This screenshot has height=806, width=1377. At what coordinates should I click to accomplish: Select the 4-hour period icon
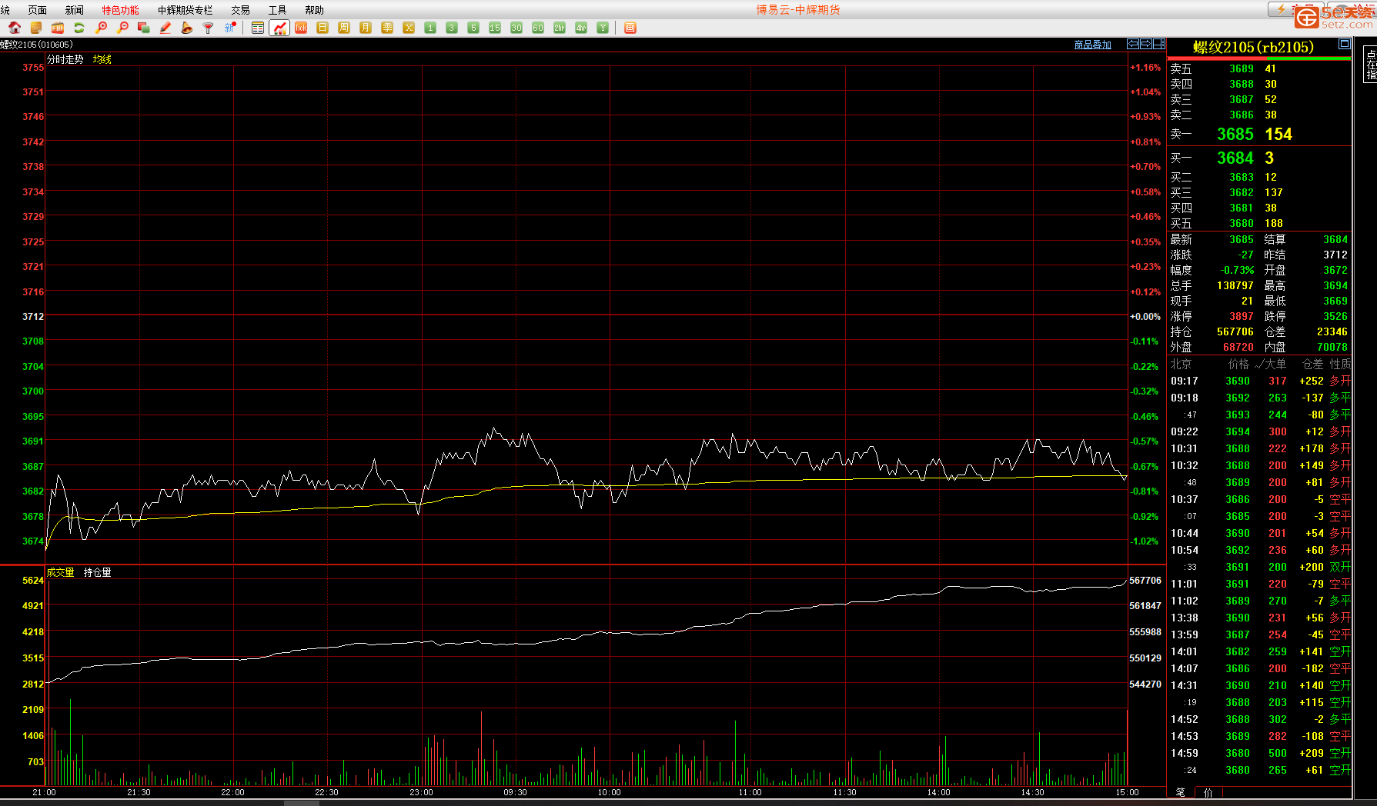pos(581,28)
